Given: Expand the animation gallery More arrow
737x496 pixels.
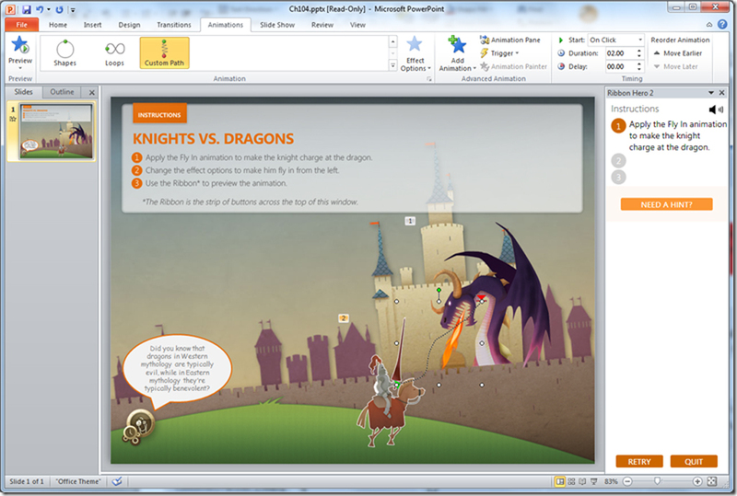Looking at the screenshot, I should pyautogui.click(x=393, y=65).
